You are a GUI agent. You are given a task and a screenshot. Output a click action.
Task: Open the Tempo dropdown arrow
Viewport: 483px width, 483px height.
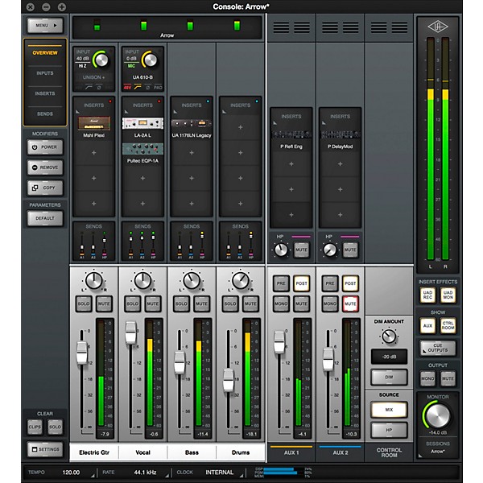(93, 474)
